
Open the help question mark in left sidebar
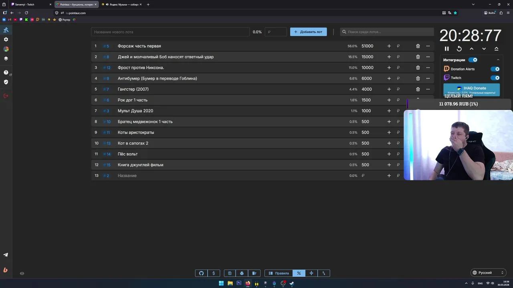point(6,72)
